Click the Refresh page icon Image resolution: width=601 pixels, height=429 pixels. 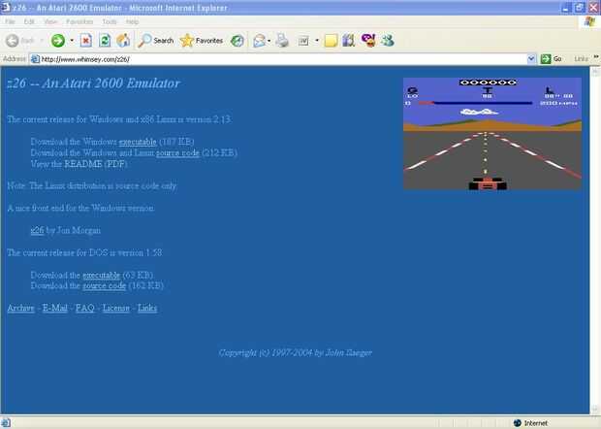coord(105,41)
